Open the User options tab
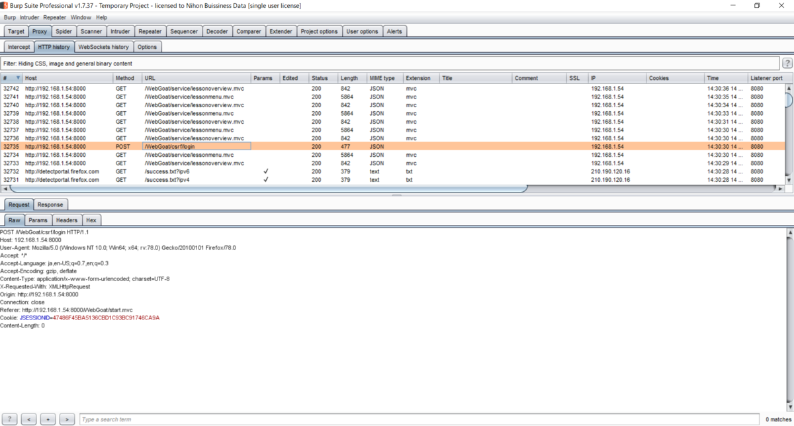 click(x=362, y=31)
